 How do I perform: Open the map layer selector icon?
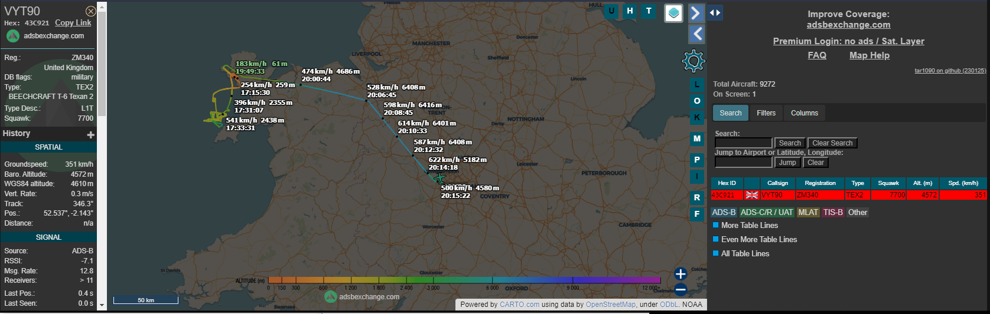click(x=673, y=13)
